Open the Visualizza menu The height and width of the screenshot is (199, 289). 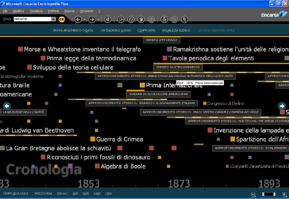coord(36,11)
